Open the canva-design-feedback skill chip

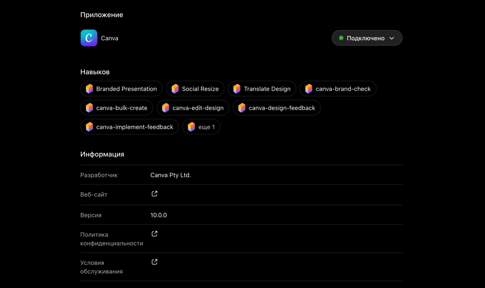(x=276, y=108)
